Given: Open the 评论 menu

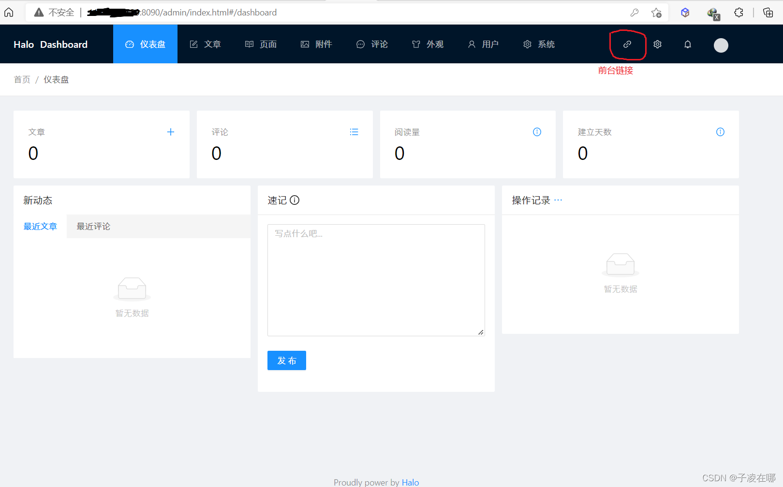Looking at the screenshot, I should (x=372, y=44).
